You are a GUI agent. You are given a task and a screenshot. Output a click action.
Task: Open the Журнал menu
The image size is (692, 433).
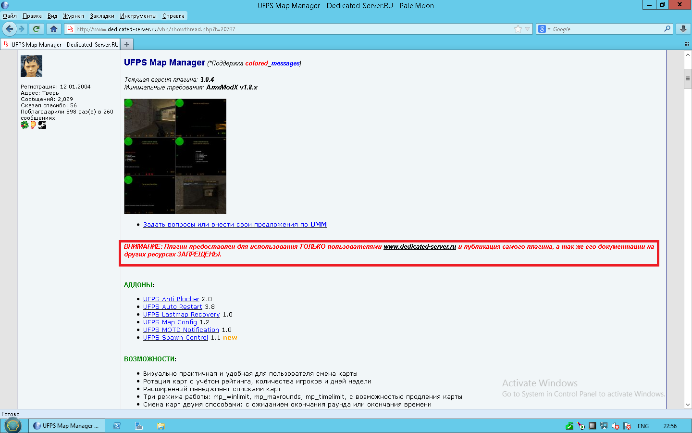tap(74, 16)
